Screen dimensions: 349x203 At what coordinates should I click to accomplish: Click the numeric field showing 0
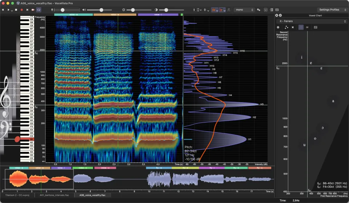click(194, 10)
